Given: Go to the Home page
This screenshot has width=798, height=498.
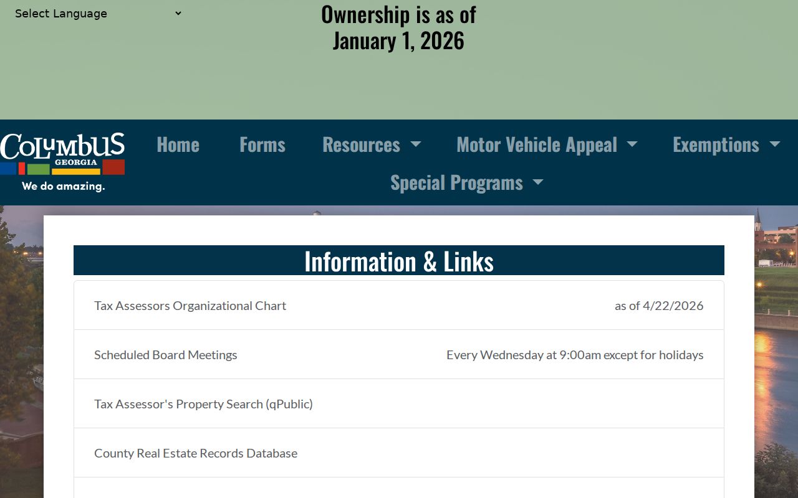Looking at the screenshot, I should click(178, 144).
